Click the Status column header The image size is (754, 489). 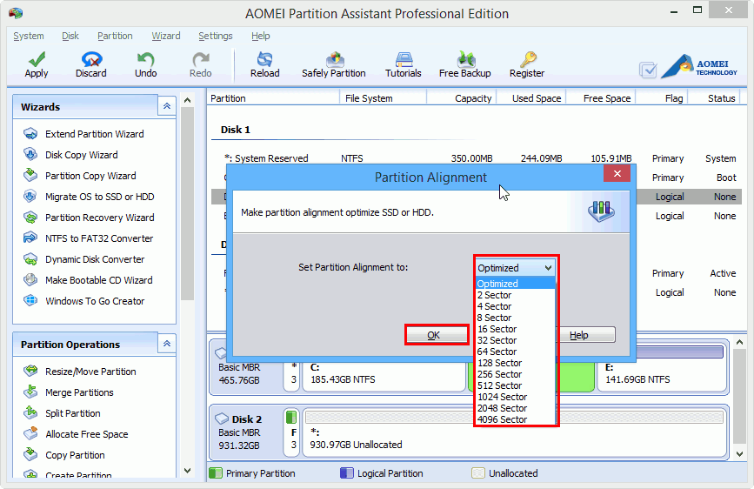[715, 98]
